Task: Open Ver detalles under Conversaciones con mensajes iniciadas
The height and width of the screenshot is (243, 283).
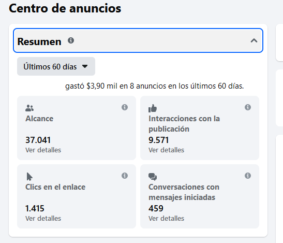Action: pos(166,219)
